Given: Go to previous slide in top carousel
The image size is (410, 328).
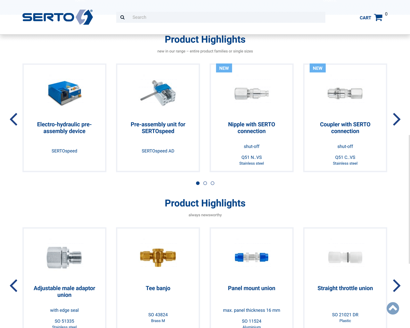Looking at the screenshot, I should pos(13,119).
